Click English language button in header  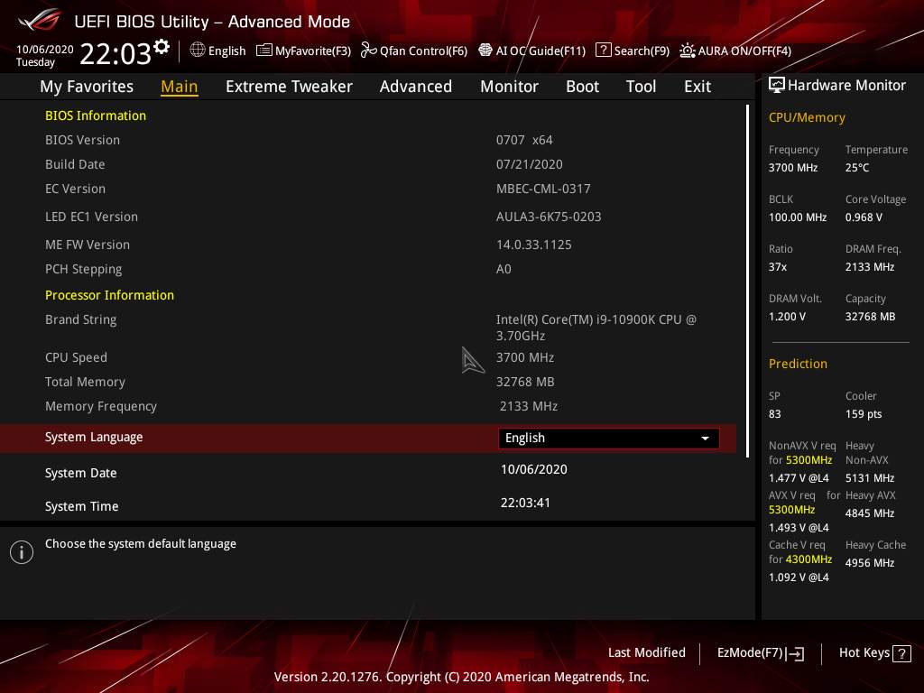pos(226,51)
